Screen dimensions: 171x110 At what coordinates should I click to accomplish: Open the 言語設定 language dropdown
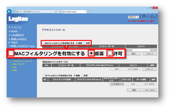tap(133, 17)
